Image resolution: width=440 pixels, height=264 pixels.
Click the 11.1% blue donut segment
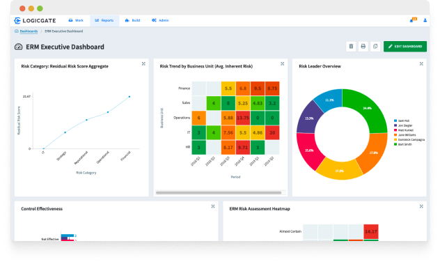329,100
